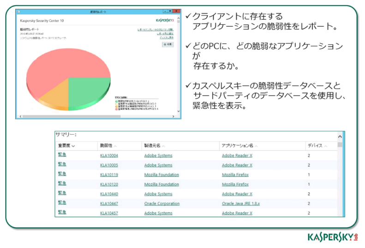This screenshot has height=248, width=365.
Task: Click the サマリー: label above the table
Action: click(x=66, y=135)
